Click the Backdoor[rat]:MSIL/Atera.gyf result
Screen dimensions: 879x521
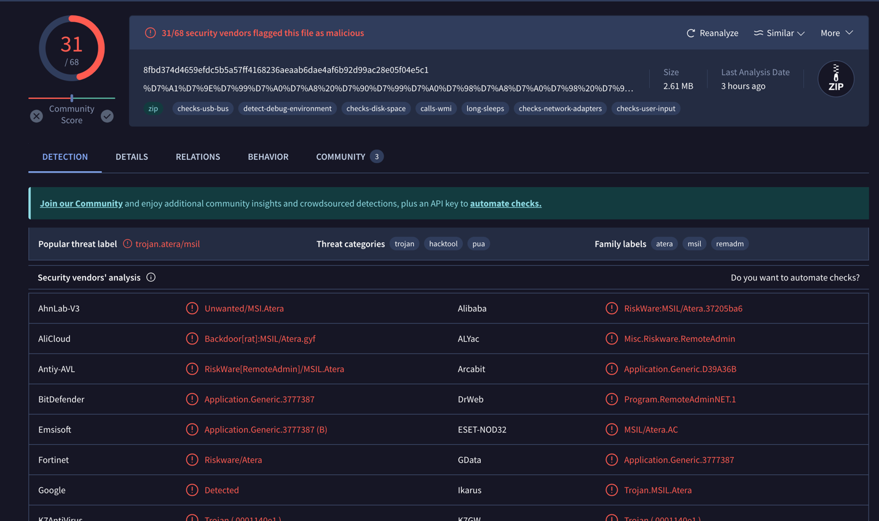point(260,338)
